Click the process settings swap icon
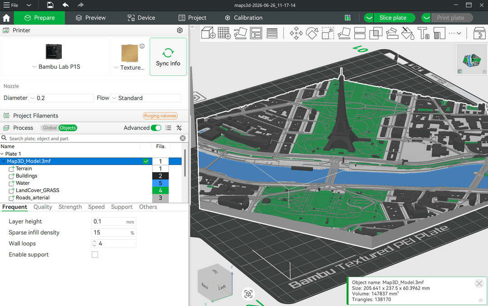The height and width of the screenshot is (306, 488). pyautogui.click(x=179, y=127)
